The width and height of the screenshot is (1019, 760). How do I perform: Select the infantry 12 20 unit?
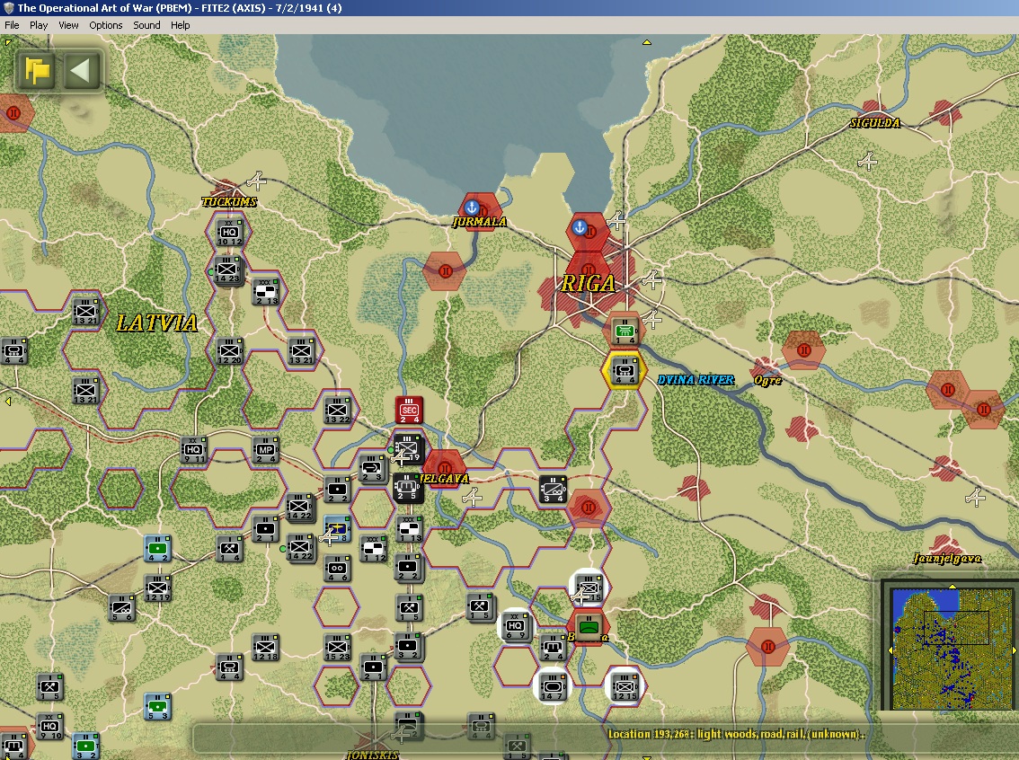[x=229, y=350]
